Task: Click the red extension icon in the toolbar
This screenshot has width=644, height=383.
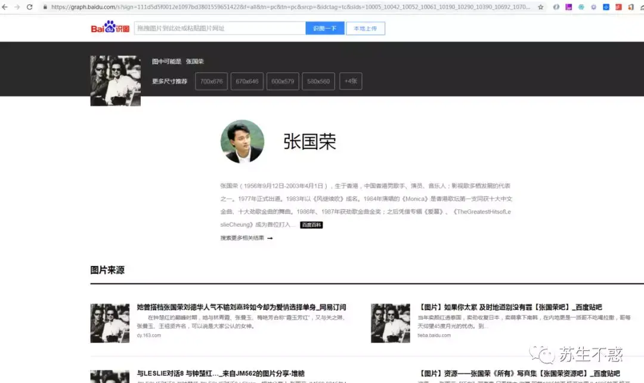Action: click(618, 7)
